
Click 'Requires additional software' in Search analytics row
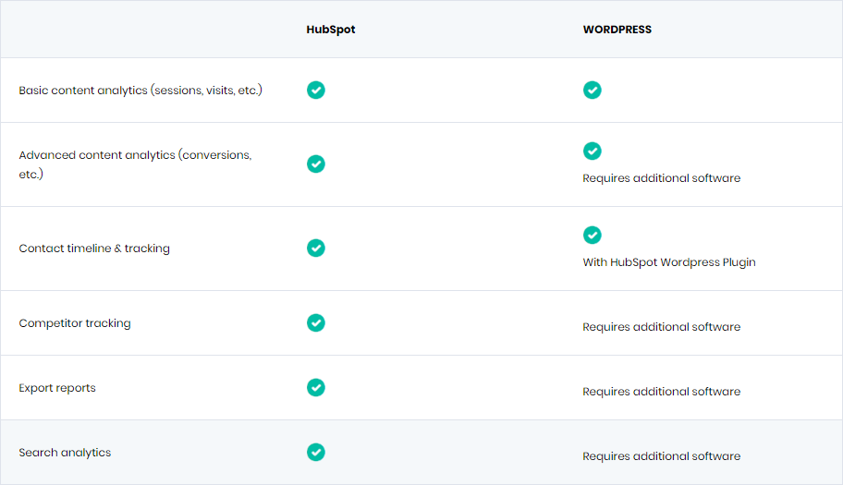coord(661,456)
